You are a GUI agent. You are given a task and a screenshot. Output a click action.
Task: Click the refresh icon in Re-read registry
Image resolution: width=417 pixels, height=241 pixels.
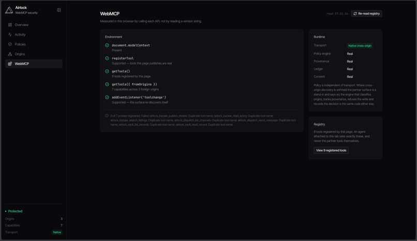coord(355,13)
